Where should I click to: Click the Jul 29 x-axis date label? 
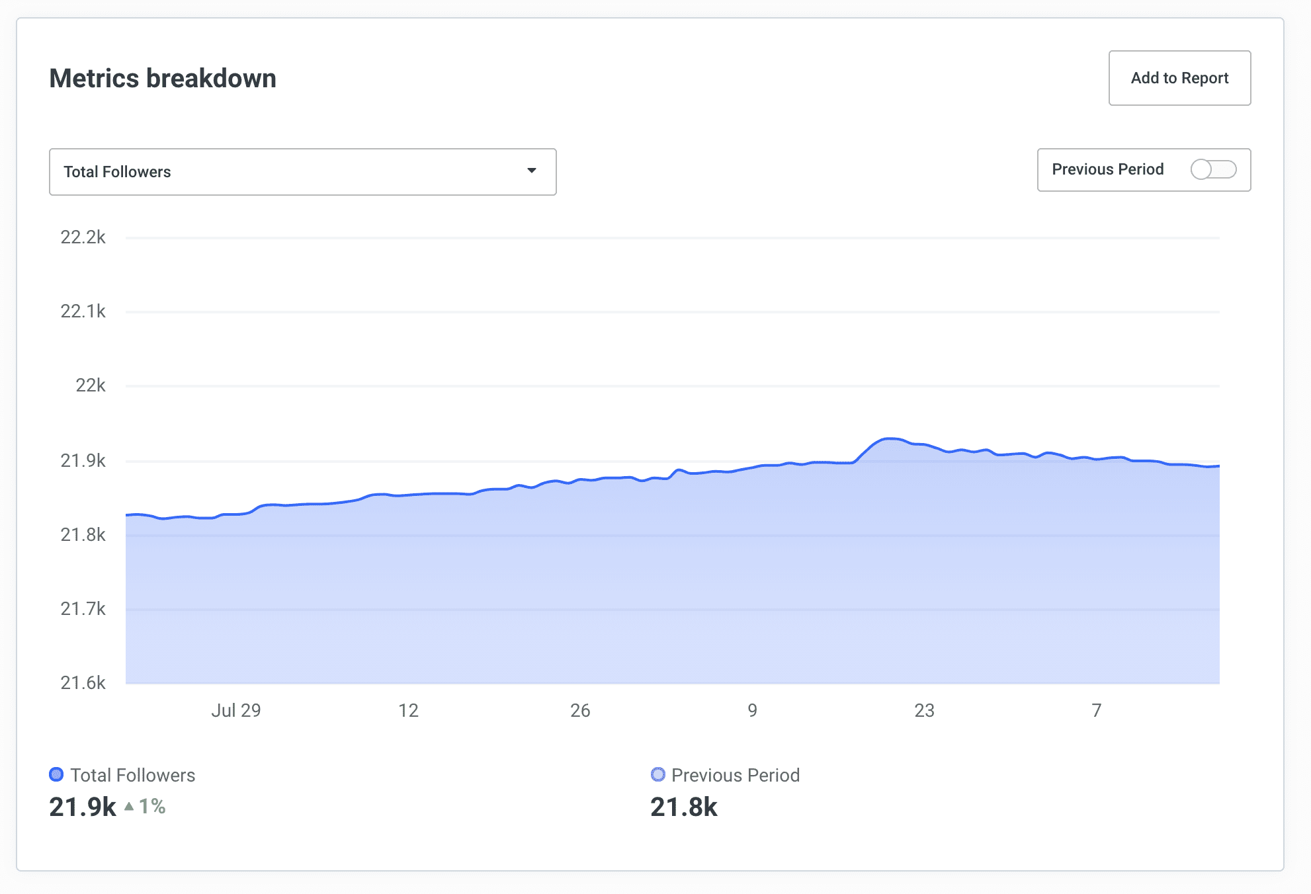[235, 710]
